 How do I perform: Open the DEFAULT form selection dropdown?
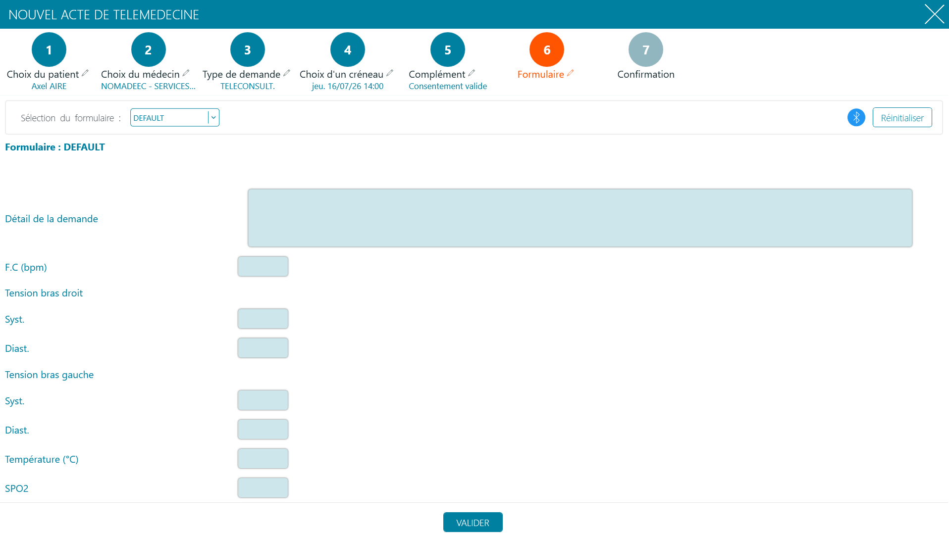[x=174, y=117]
